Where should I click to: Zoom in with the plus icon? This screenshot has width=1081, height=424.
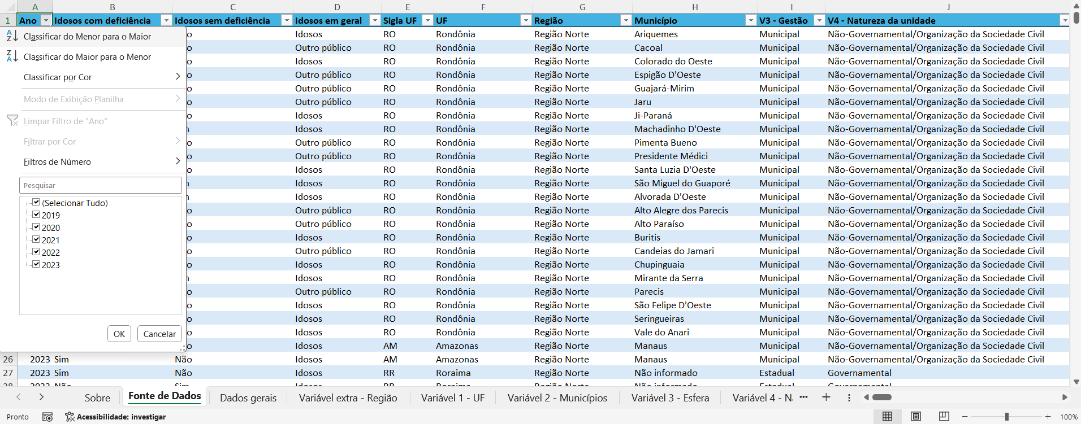tap(1048, 416)
